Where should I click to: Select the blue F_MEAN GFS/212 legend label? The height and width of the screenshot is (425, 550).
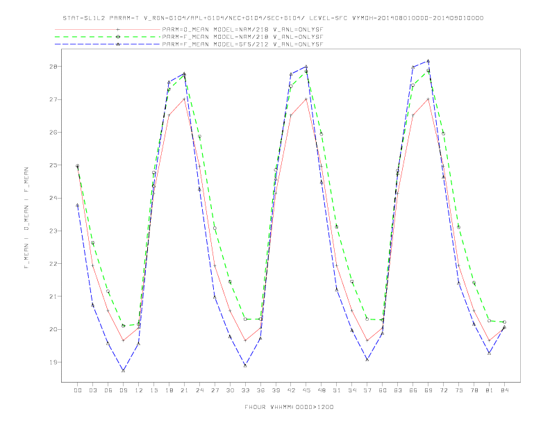[x=242, y=44]
